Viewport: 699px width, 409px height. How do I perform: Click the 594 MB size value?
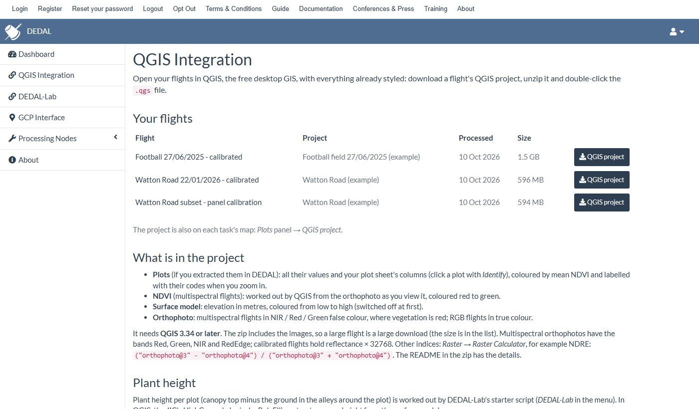click(x=531, y=203)
